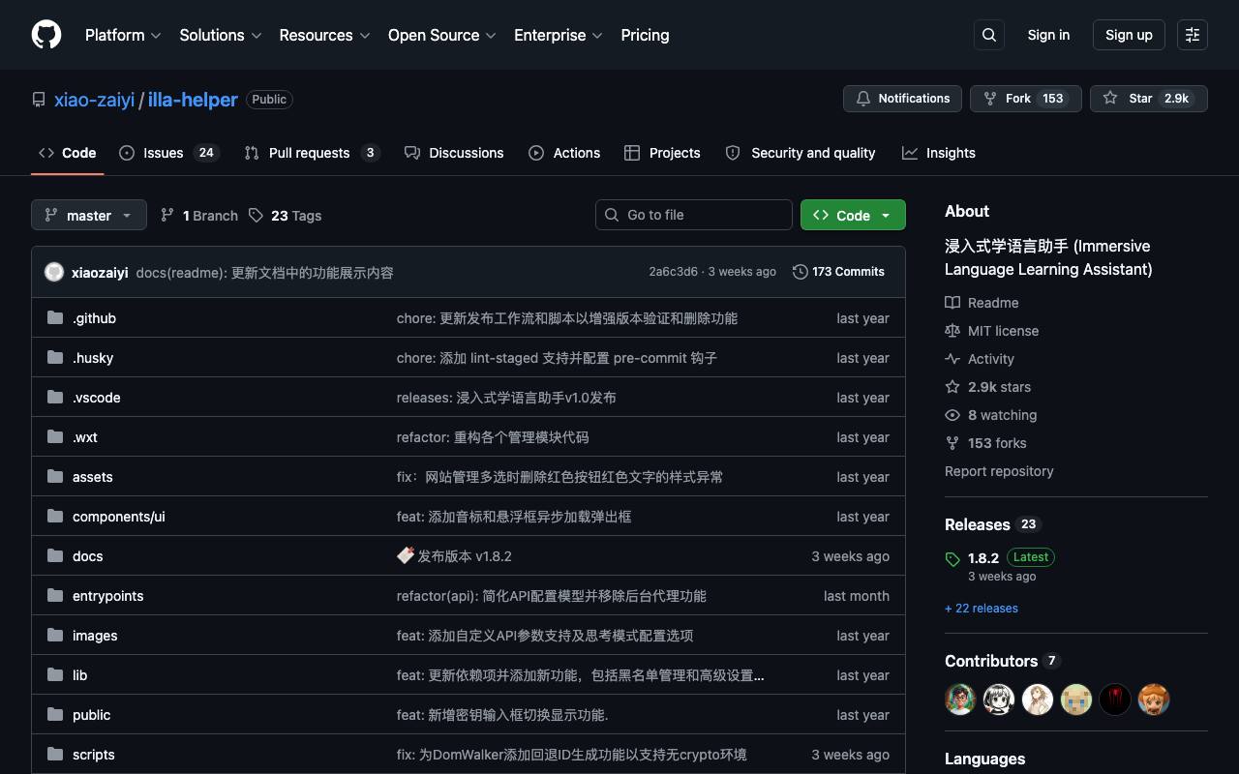Click the Notifications button
This screenshot has width=1239, height=774.
[x=903, y=99]
